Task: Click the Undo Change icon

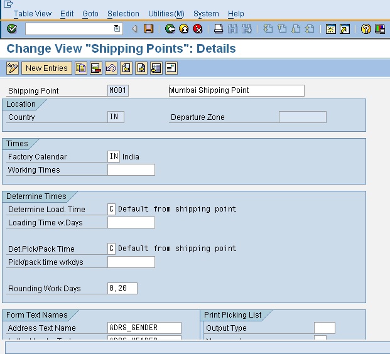Action: pyautogui.click(x=111, y=68)
